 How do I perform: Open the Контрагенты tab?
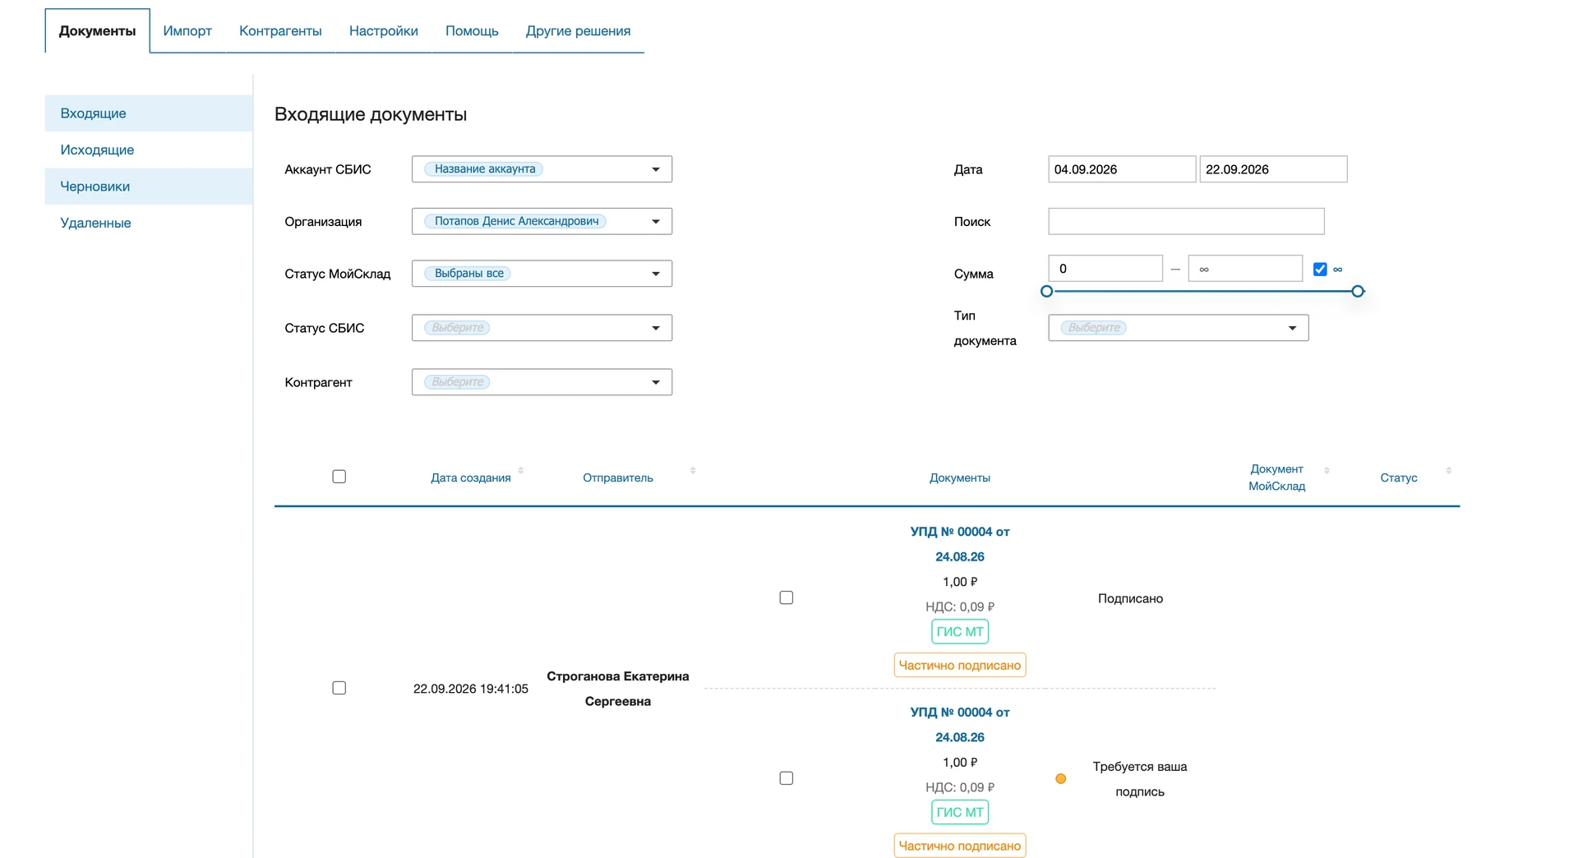(280, 31)
